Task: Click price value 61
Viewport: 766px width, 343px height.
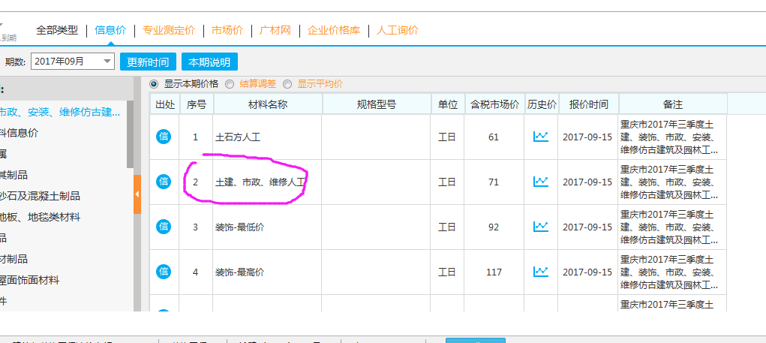Action: click(494, 137)
